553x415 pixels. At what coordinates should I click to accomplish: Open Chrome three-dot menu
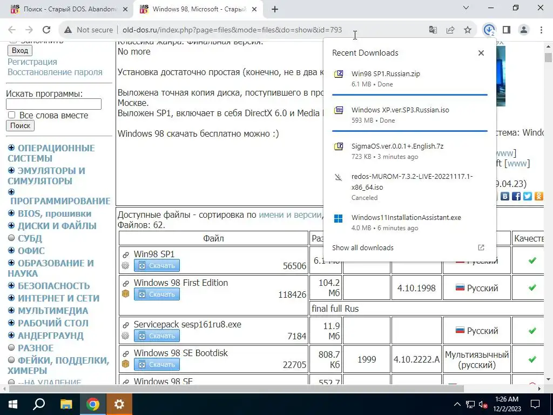(x=541, y=30)
